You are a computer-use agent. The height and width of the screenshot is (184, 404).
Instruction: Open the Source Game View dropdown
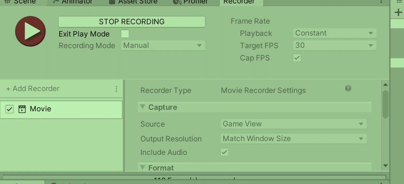coord(294,124)
